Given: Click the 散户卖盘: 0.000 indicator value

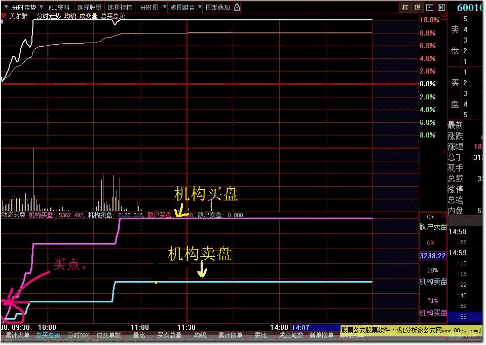Looking at the screenshot, I should [220, 215].
